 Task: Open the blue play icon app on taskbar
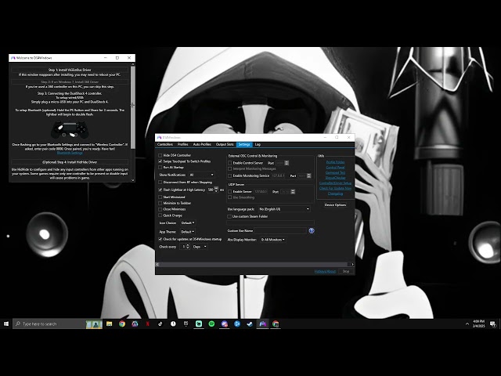point(237,324)
